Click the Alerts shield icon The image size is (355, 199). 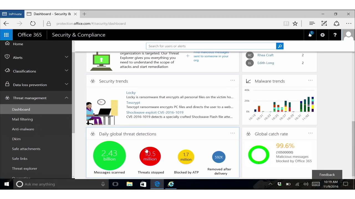tap(7, 57)
